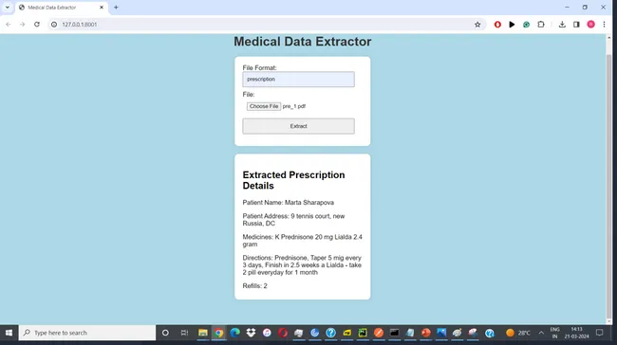Open PowerPoint from the taskbar
The width and height of the screenshot is (617, 345).
426,333
